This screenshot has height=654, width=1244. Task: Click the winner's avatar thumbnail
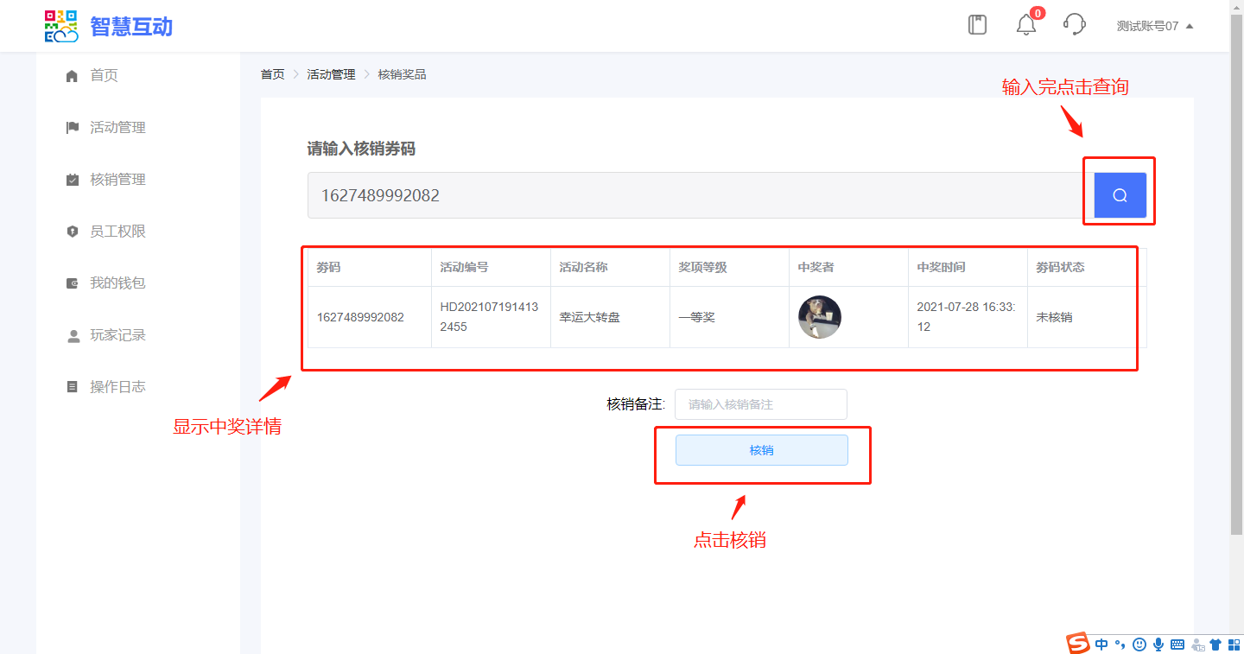coord(819,317)
